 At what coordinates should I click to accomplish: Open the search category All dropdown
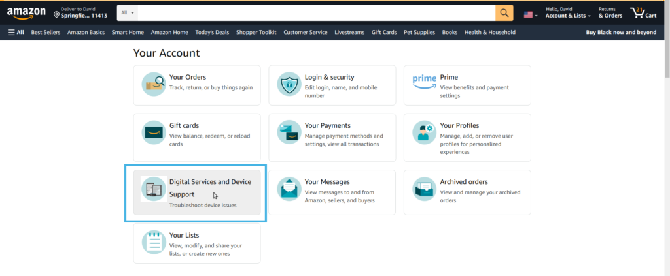(128, 13)
